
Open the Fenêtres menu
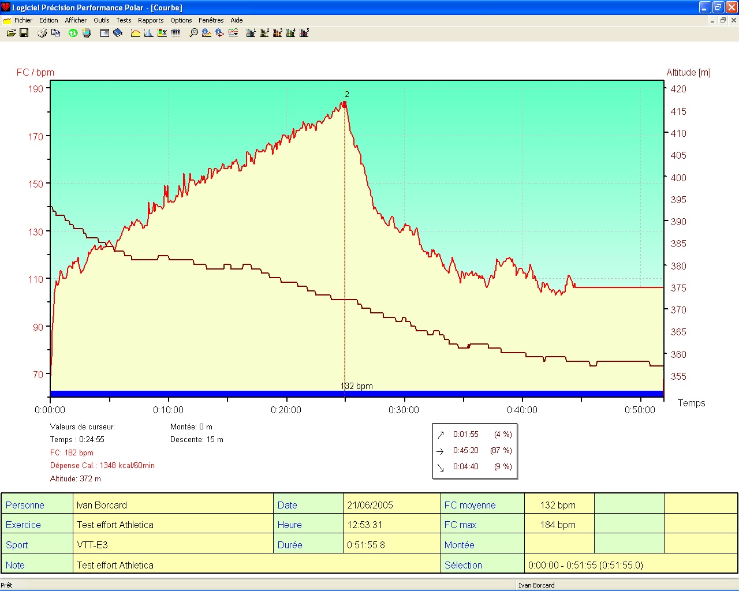pyautogui.click(x=211, y=20)
